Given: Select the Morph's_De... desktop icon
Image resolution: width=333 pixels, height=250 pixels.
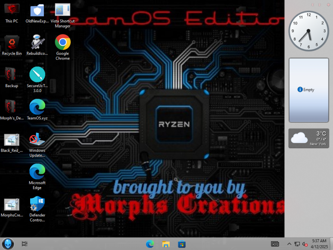Looking at the screenshot, I should pos(12,109).
